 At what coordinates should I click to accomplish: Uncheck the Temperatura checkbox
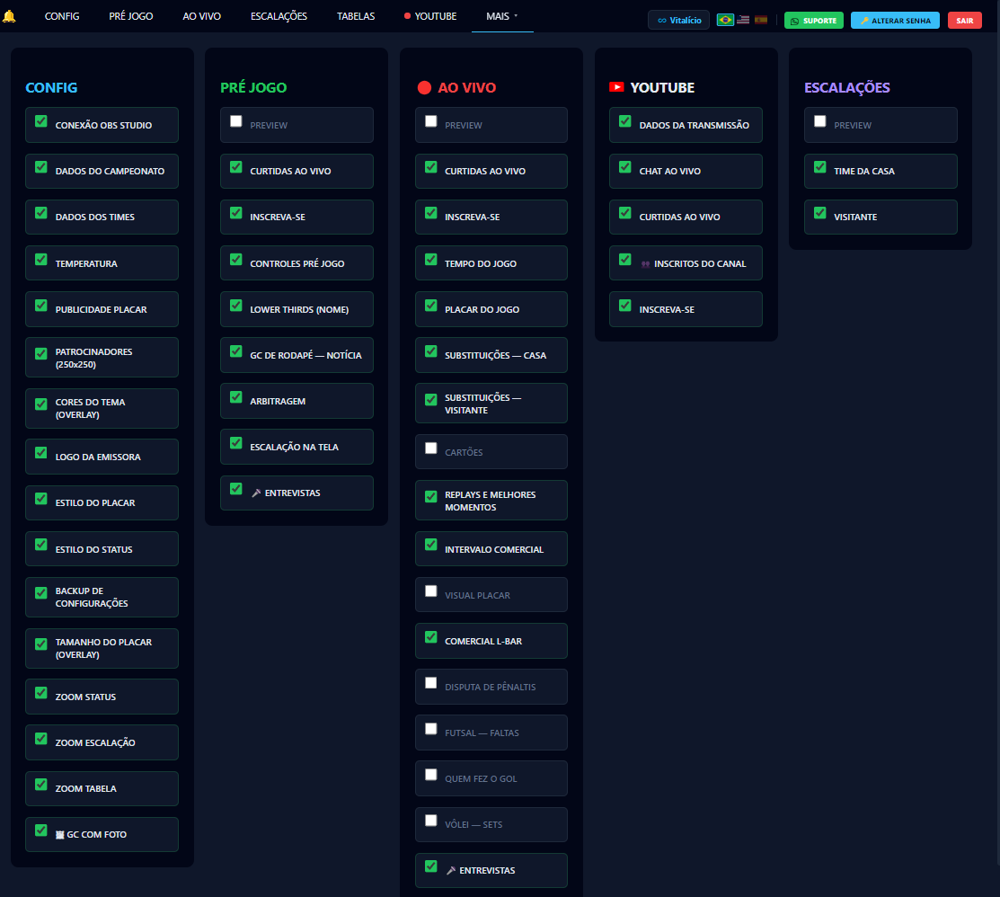(40, 260)
